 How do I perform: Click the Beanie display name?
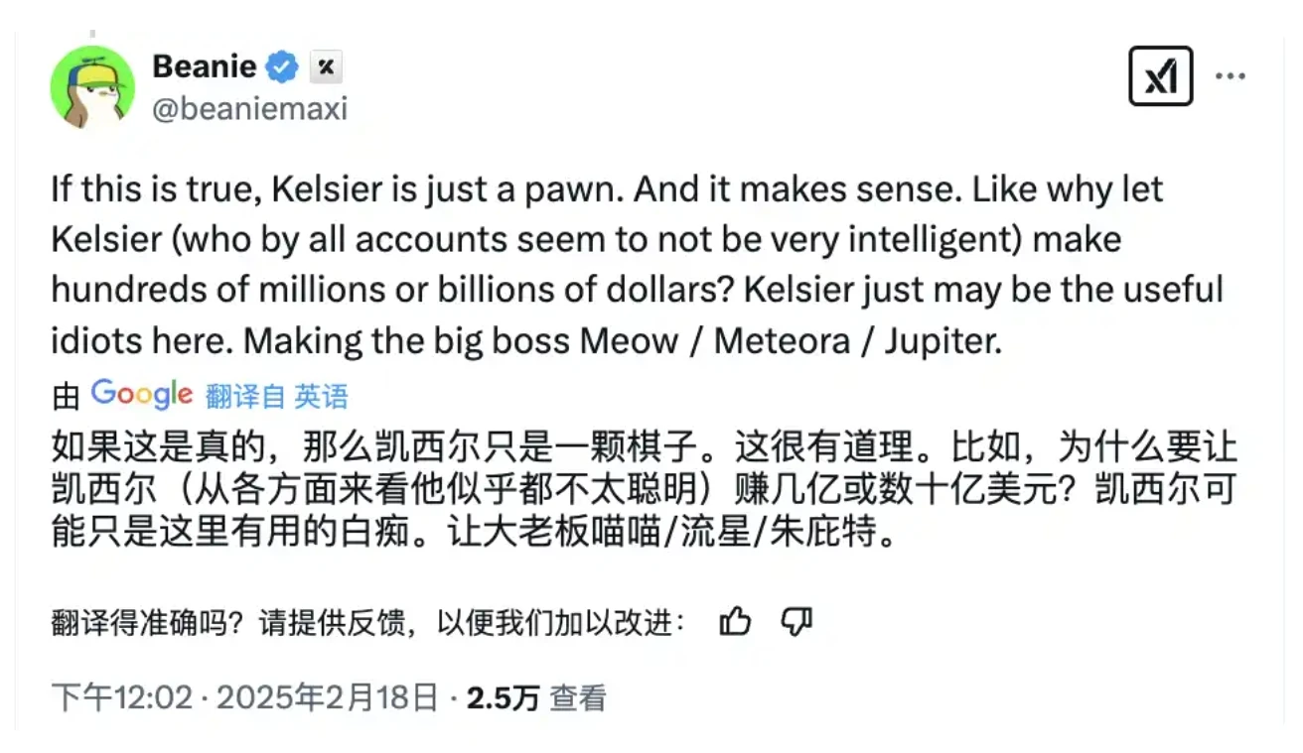tap(204, 67)
